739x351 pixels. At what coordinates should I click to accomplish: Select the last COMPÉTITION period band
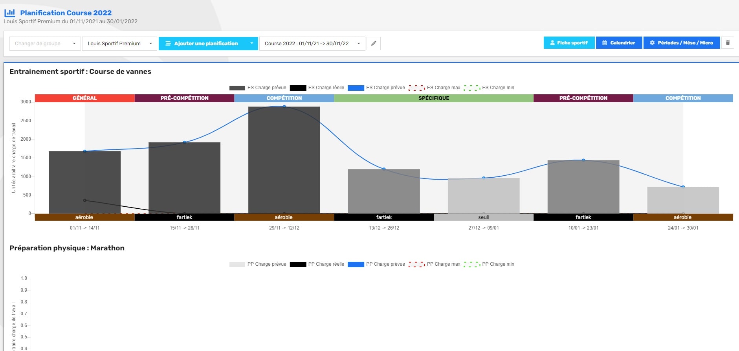pos(683,98)
